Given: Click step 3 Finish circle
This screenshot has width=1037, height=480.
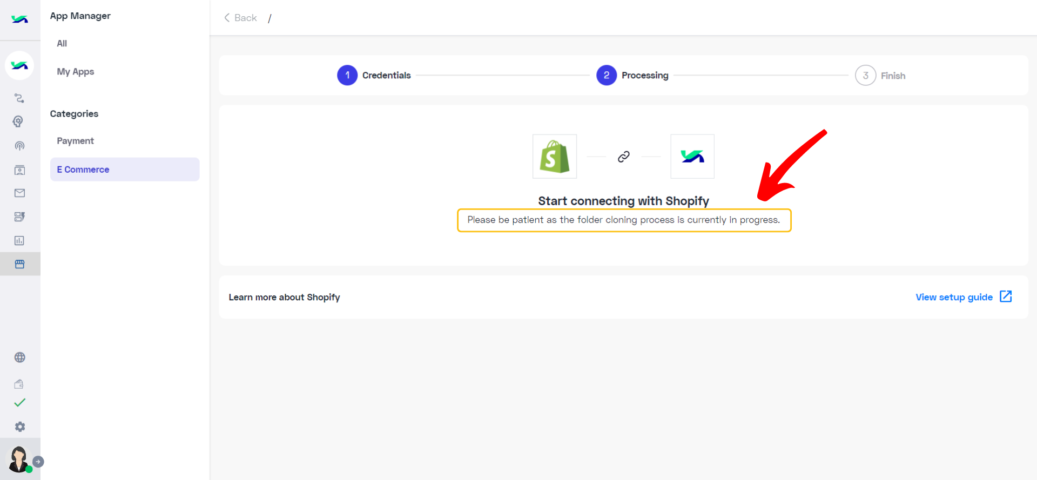Looking at the screenshot, I should pos(865,76).
